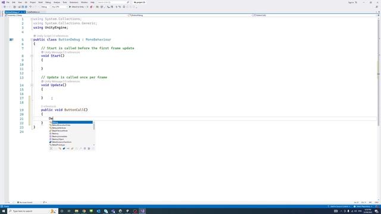Switch to the CubeRotation.cs tab
The height and width of the screenshot is (214, 381).
tap(33, 12)
